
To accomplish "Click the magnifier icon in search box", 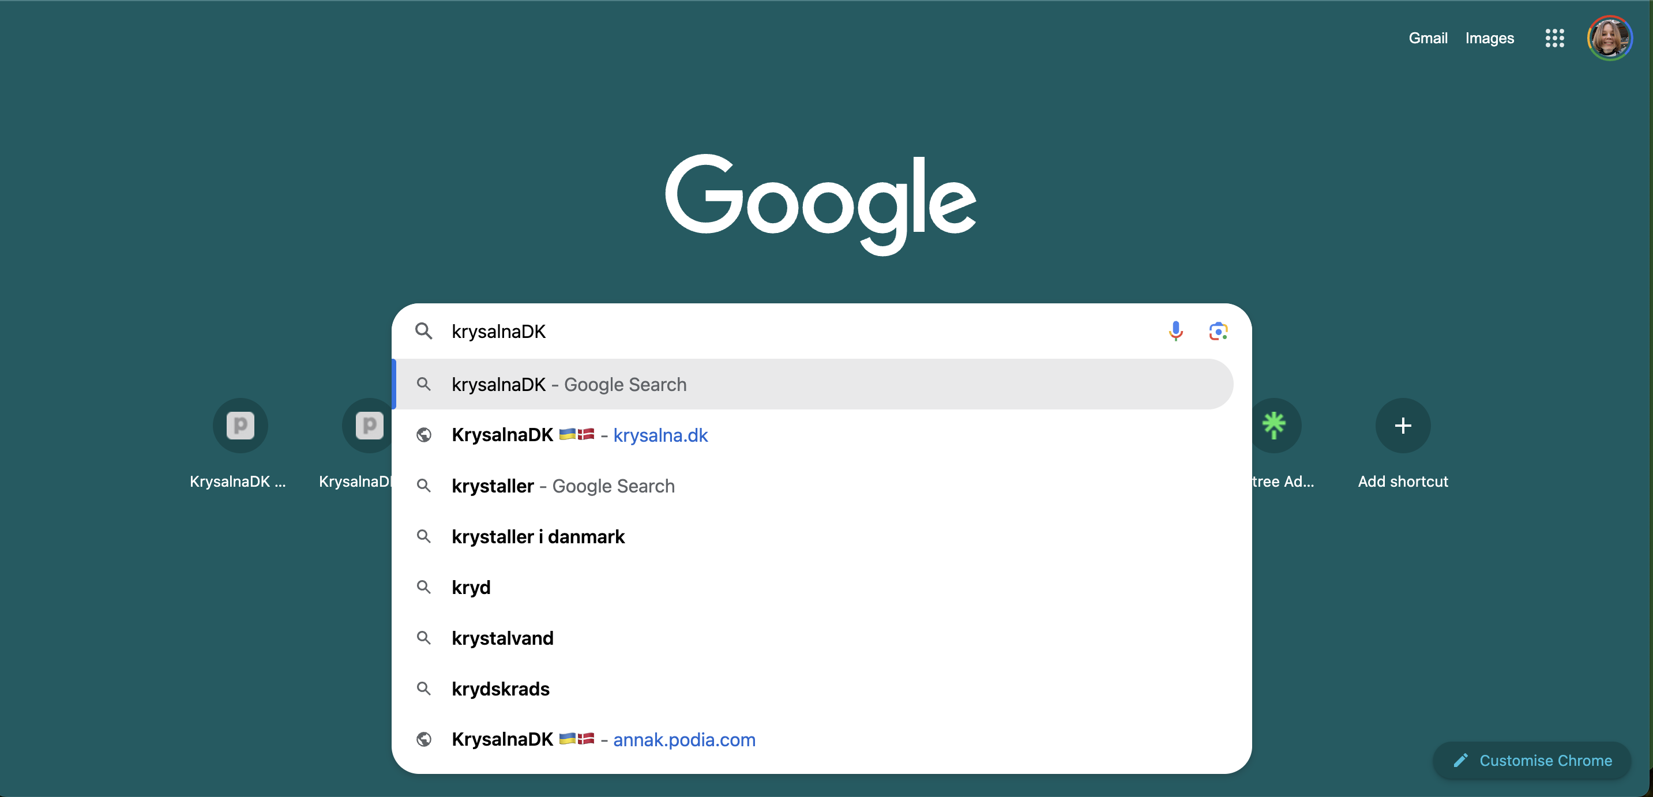I will [x=423, y=331].
